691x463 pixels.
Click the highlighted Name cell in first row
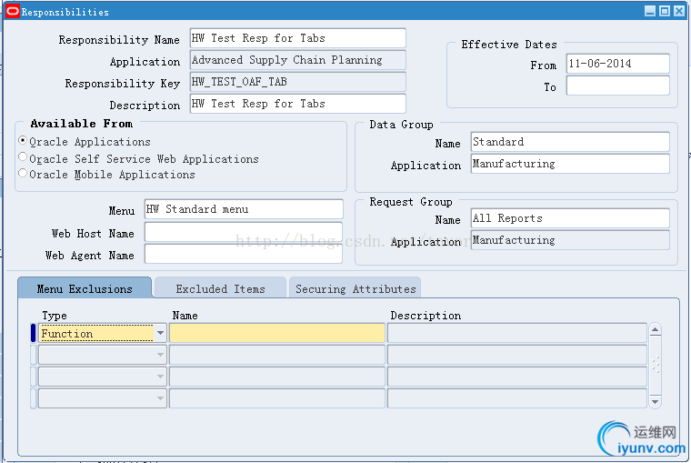coord(277,333)
